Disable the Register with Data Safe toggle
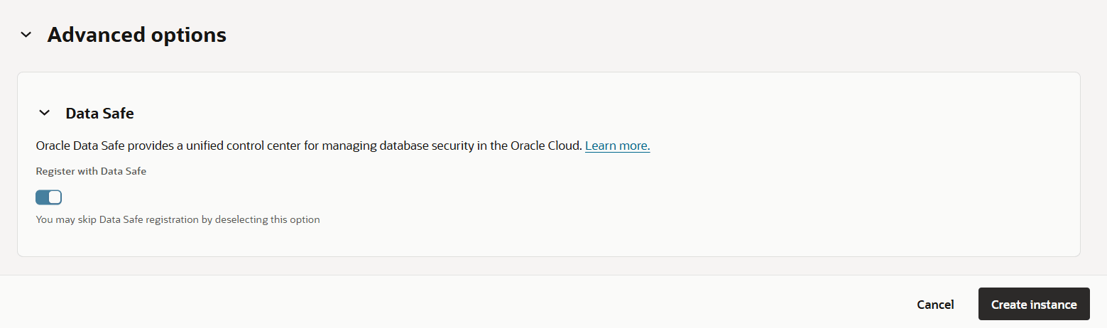 click(48, 197)
